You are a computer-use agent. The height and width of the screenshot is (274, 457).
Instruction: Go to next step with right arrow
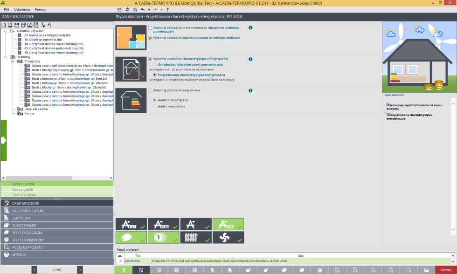[x=80, y=270]
